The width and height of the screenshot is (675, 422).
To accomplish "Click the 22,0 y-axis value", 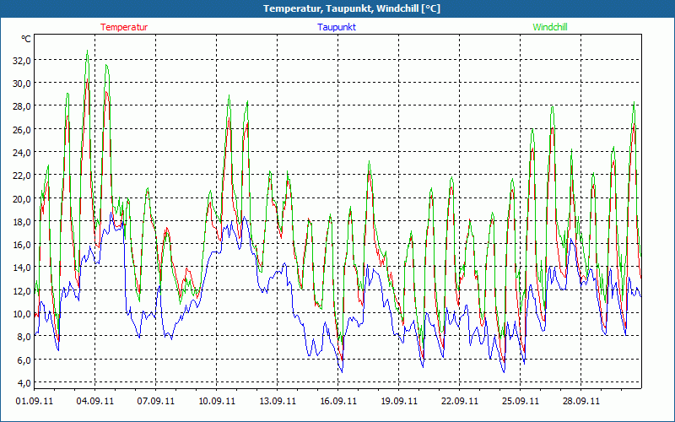I will pos(22,176).
